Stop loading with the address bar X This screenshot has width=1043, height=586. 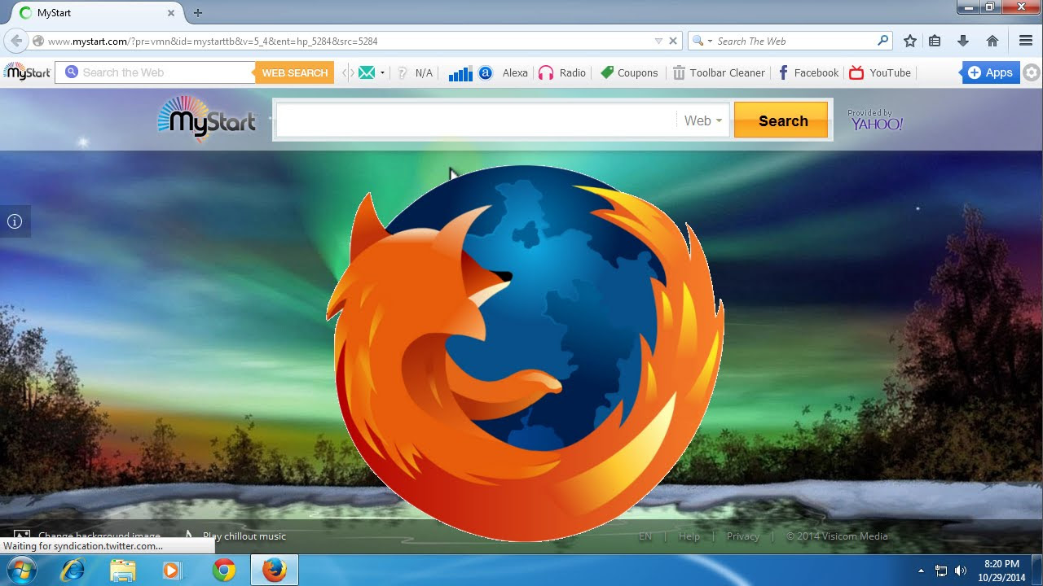click(x=673, y=41)
